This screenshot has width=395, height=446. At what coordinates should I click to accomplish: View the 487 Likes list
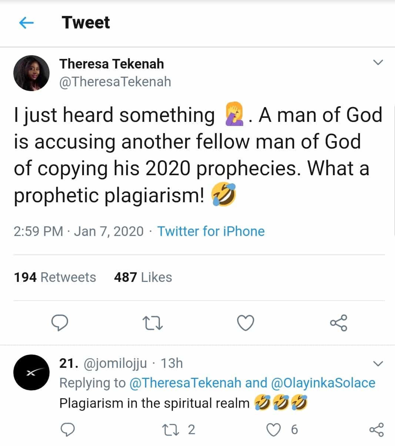coord(143,277)
